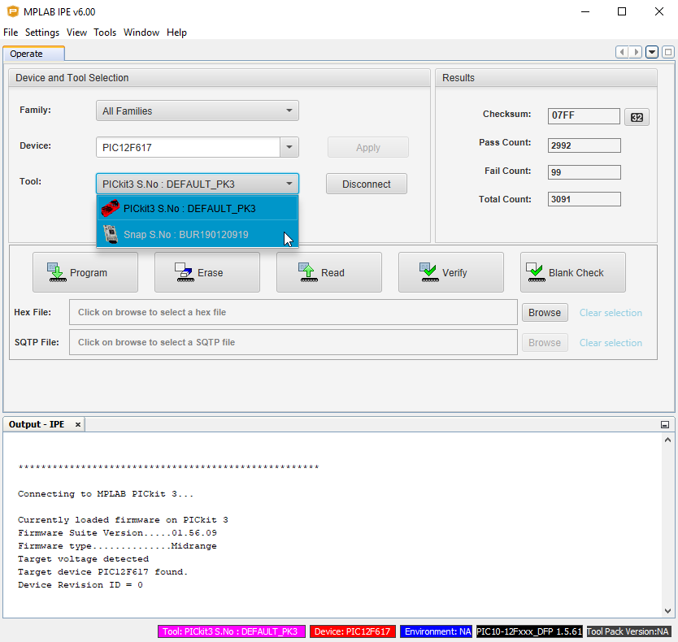Select the Operate tab
This screenshot has width=678, height=642.
click(x=33, y=54)
